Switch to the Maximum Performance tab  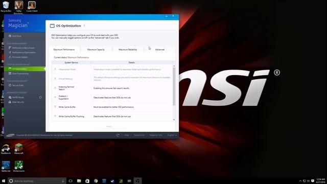(x=64, y=50)
